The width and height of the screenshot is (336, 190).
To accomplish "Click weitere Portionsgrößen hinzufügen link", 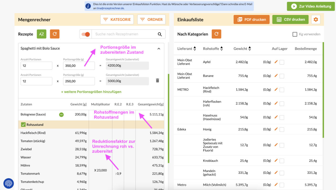I will click(91, 92).
